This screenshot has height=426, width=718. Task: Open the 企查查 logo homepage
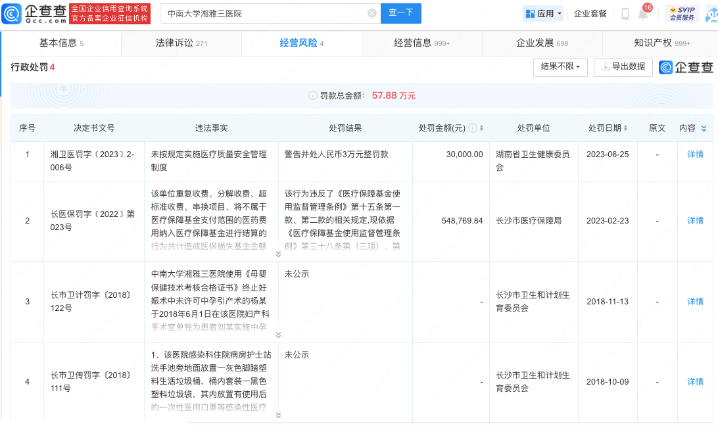click(34, 13)
